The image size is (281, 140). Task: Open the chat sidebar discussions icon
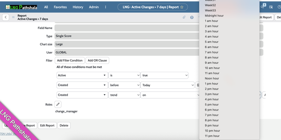click(263, 7)
